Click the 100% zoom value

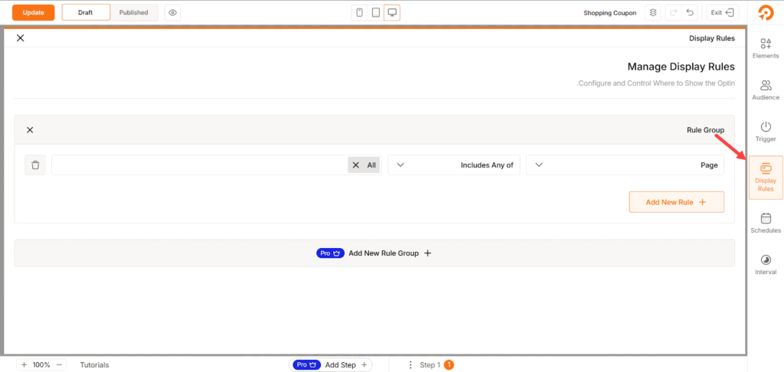(x=41, y=365)
